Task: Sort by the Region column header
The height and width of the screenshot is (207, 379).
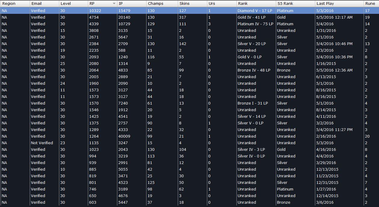Action: click(x=15, y=4)
